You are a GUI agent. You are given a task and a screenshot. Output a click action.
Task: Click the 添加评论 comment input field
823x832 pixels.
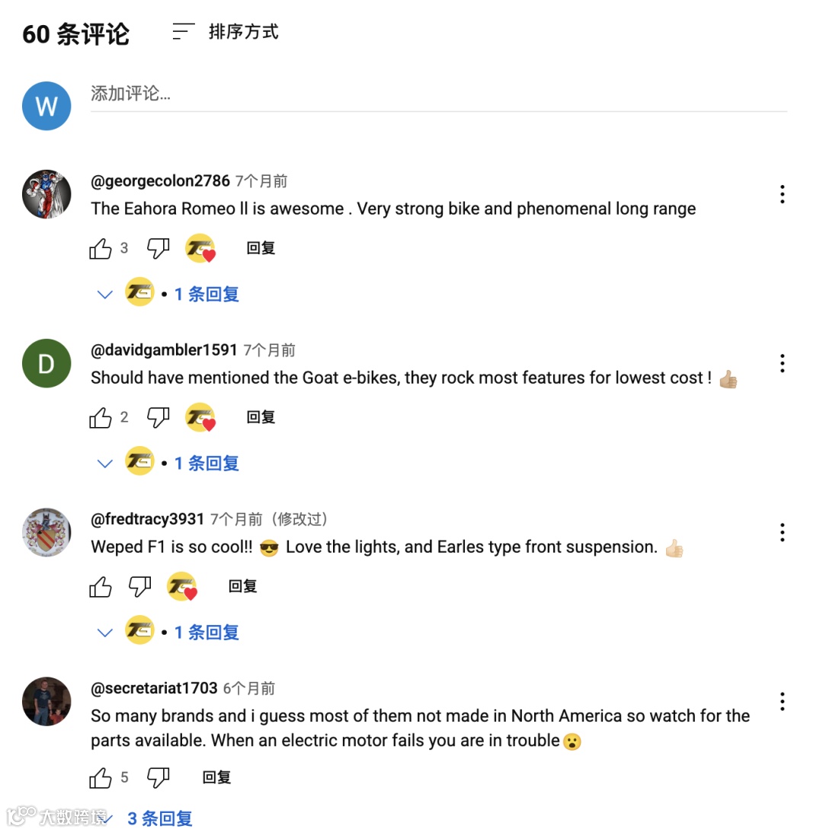click(x=439, y=94)
